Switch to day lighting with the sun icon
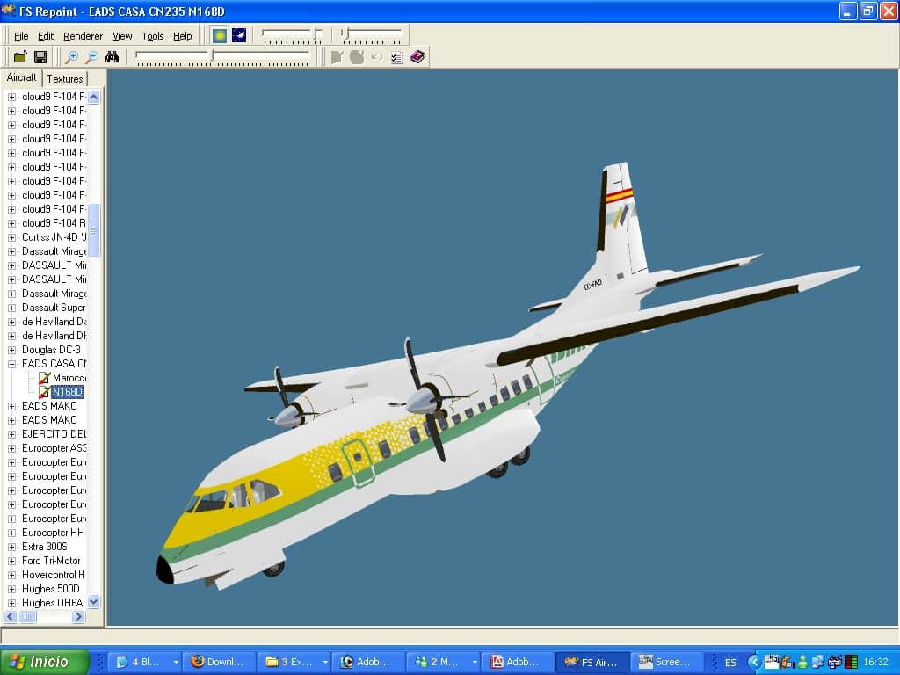The image size is (900, 675). [220, 35]
